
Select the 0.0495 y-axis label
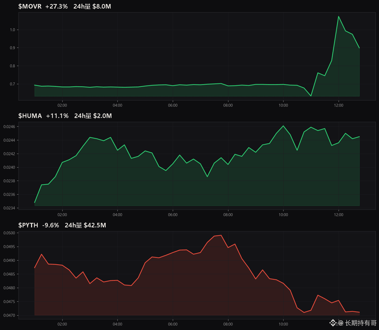click(9, 247)
